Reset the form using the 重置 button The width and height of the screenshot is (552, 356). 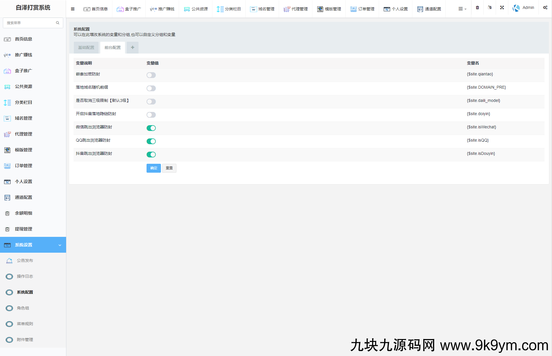tap(169, 168)
